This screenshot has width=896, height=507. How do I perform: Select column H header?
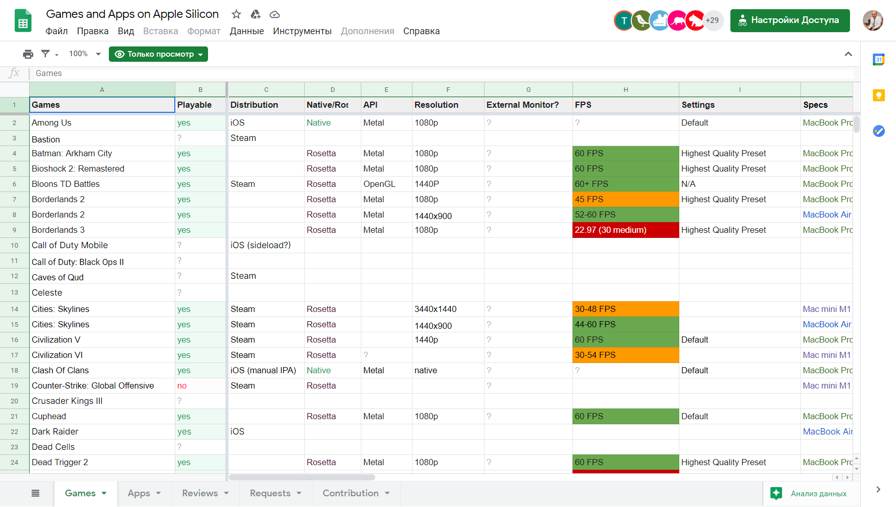pos(626,89)
